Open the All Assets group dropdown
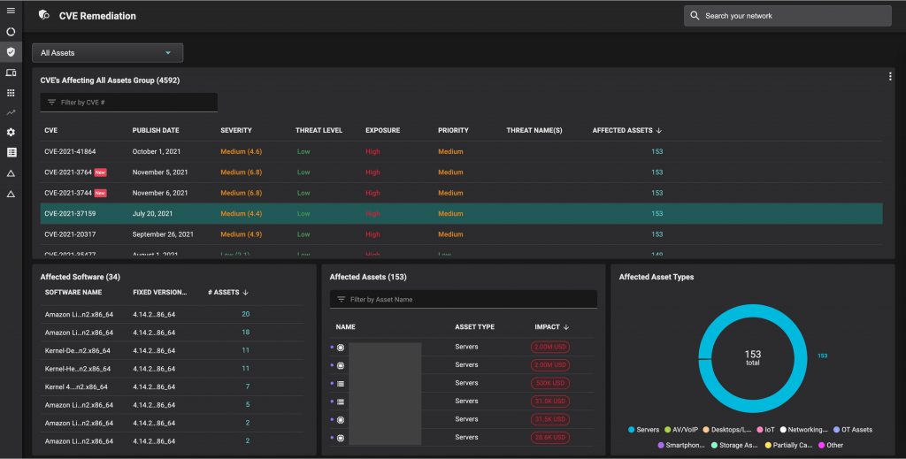Viewport: 906px width, 459px height. [x=107, y=52]
